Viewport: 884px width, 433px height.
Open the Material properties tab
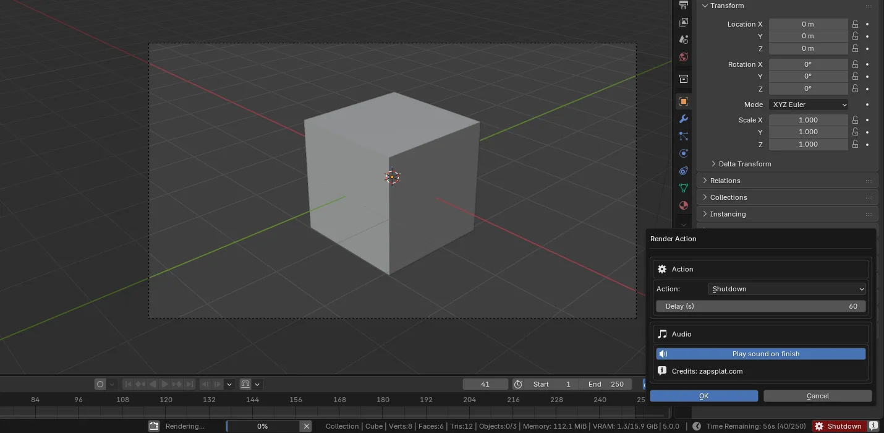[x=683, y=205]
